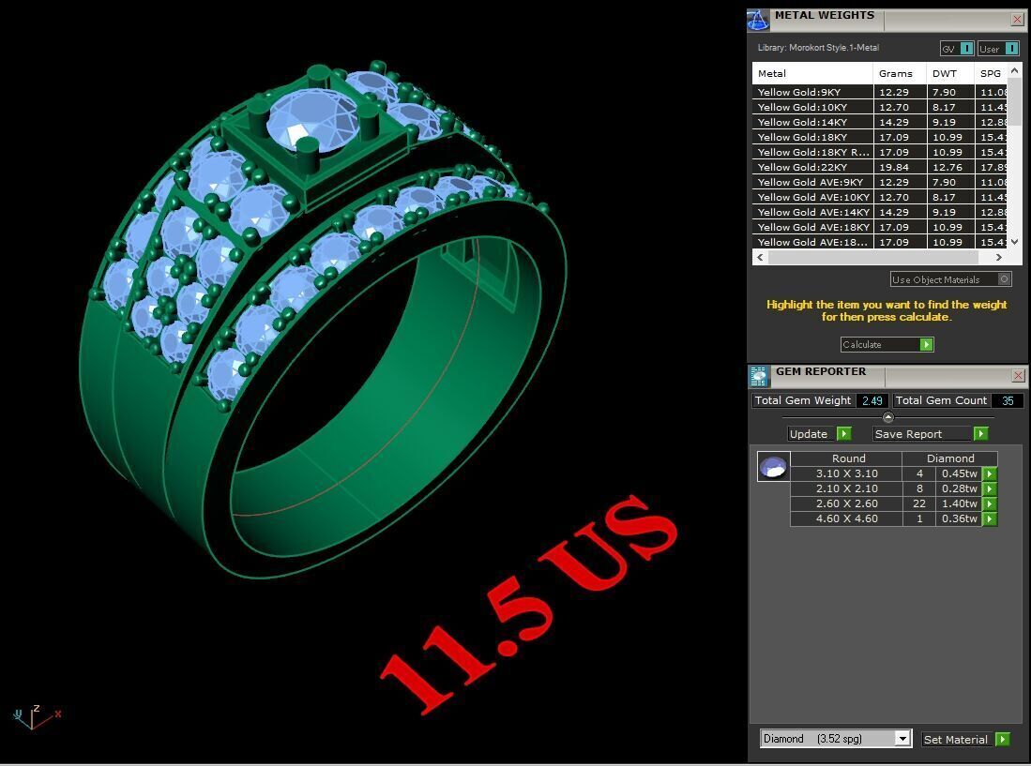Click the Total Gem Weight value 2.49

coord(872,400)
